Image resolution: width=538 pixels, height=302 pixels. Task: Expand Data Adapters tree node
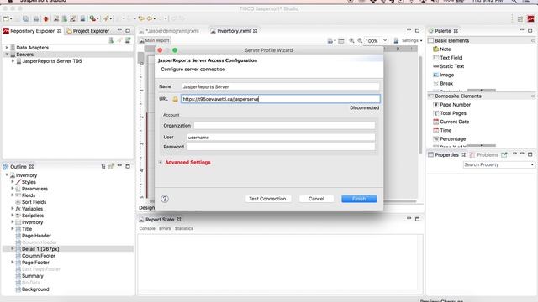7,48
